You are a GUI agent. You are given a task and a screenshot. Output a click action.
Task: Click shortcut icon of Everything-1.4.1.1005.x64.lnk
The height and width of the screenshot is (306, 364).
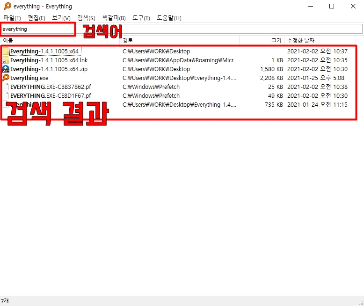coord(6,60)
